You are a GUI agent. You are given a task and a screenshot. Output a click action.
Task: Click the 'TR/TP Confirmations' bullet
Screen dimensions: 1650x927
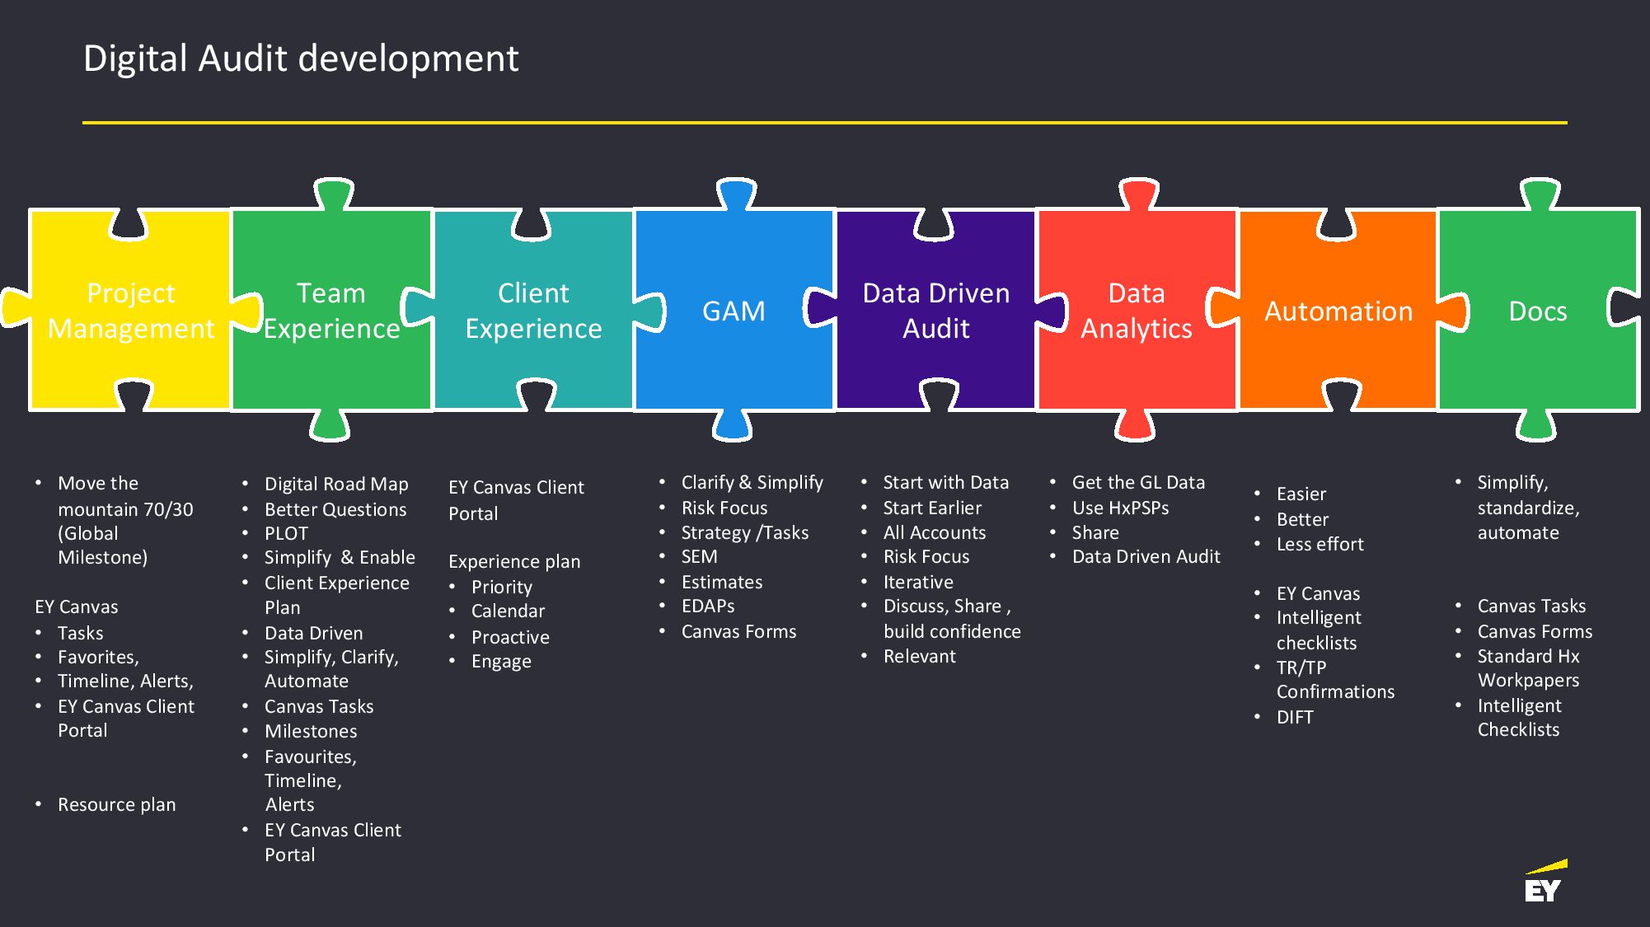pos(1335,679)
